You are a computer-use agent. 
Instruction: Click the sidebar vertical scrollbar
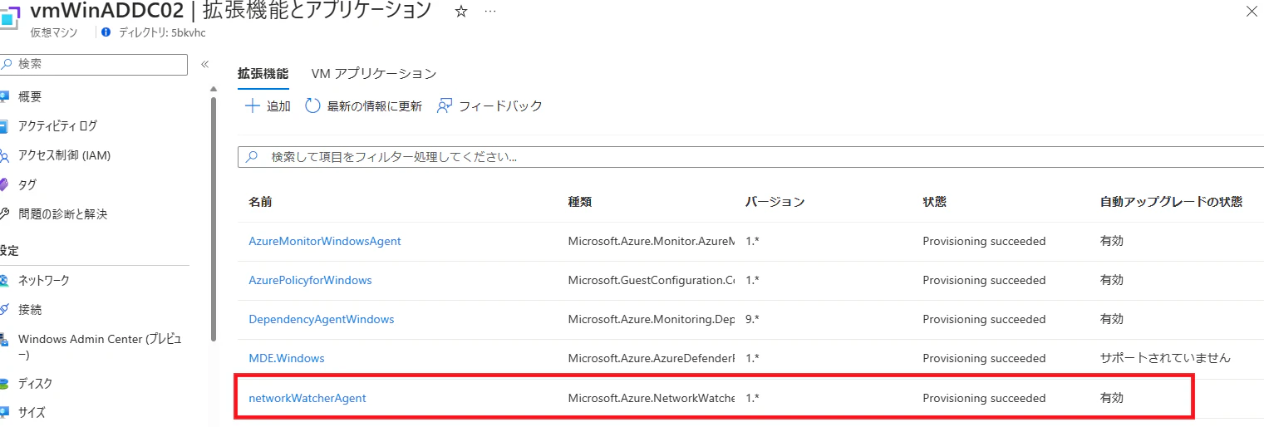coord(214,218)
